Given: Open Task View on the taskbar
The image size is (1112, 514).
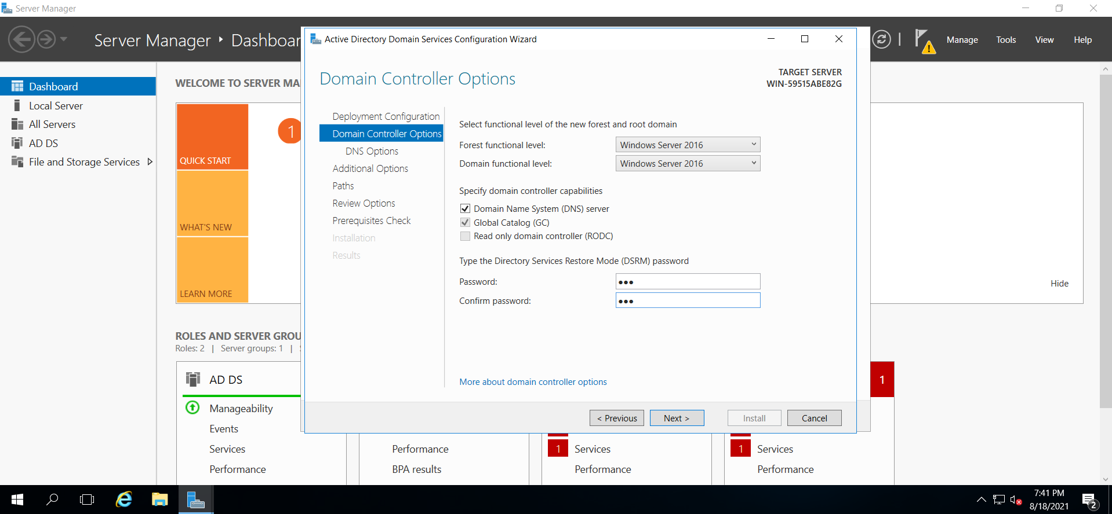Looking at the screenshot, I should pos(87,500).
